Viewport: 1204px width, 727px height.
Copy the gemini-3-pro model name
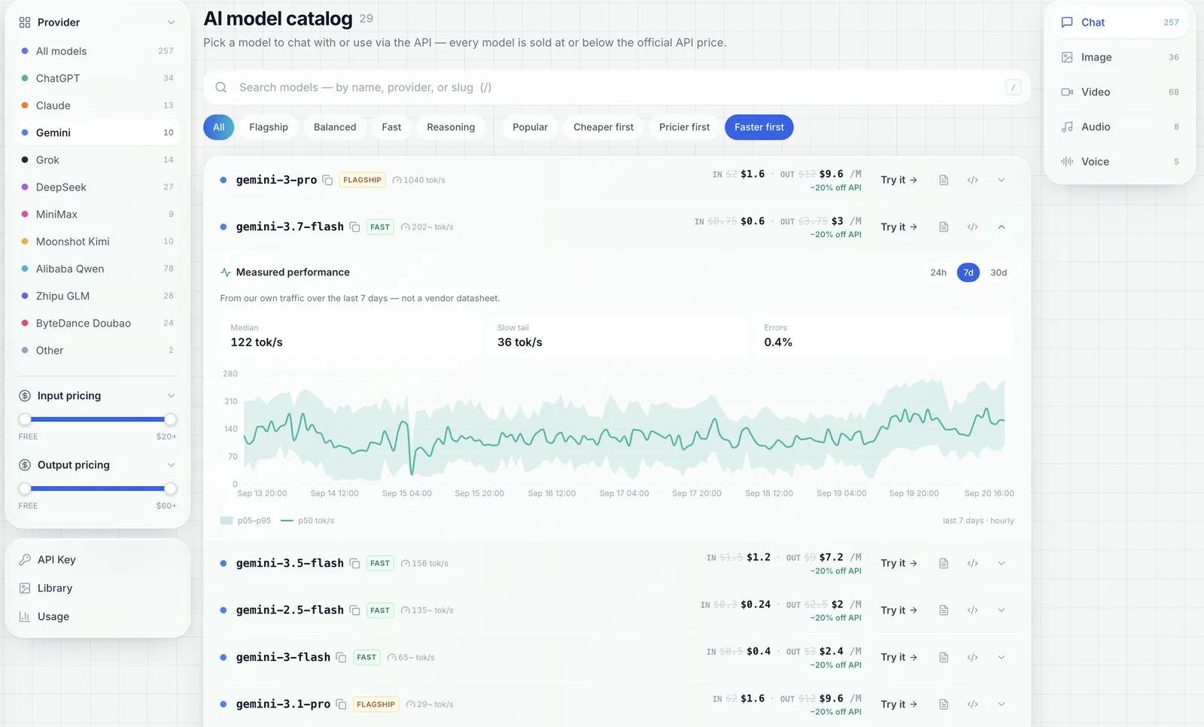[327, 180]
